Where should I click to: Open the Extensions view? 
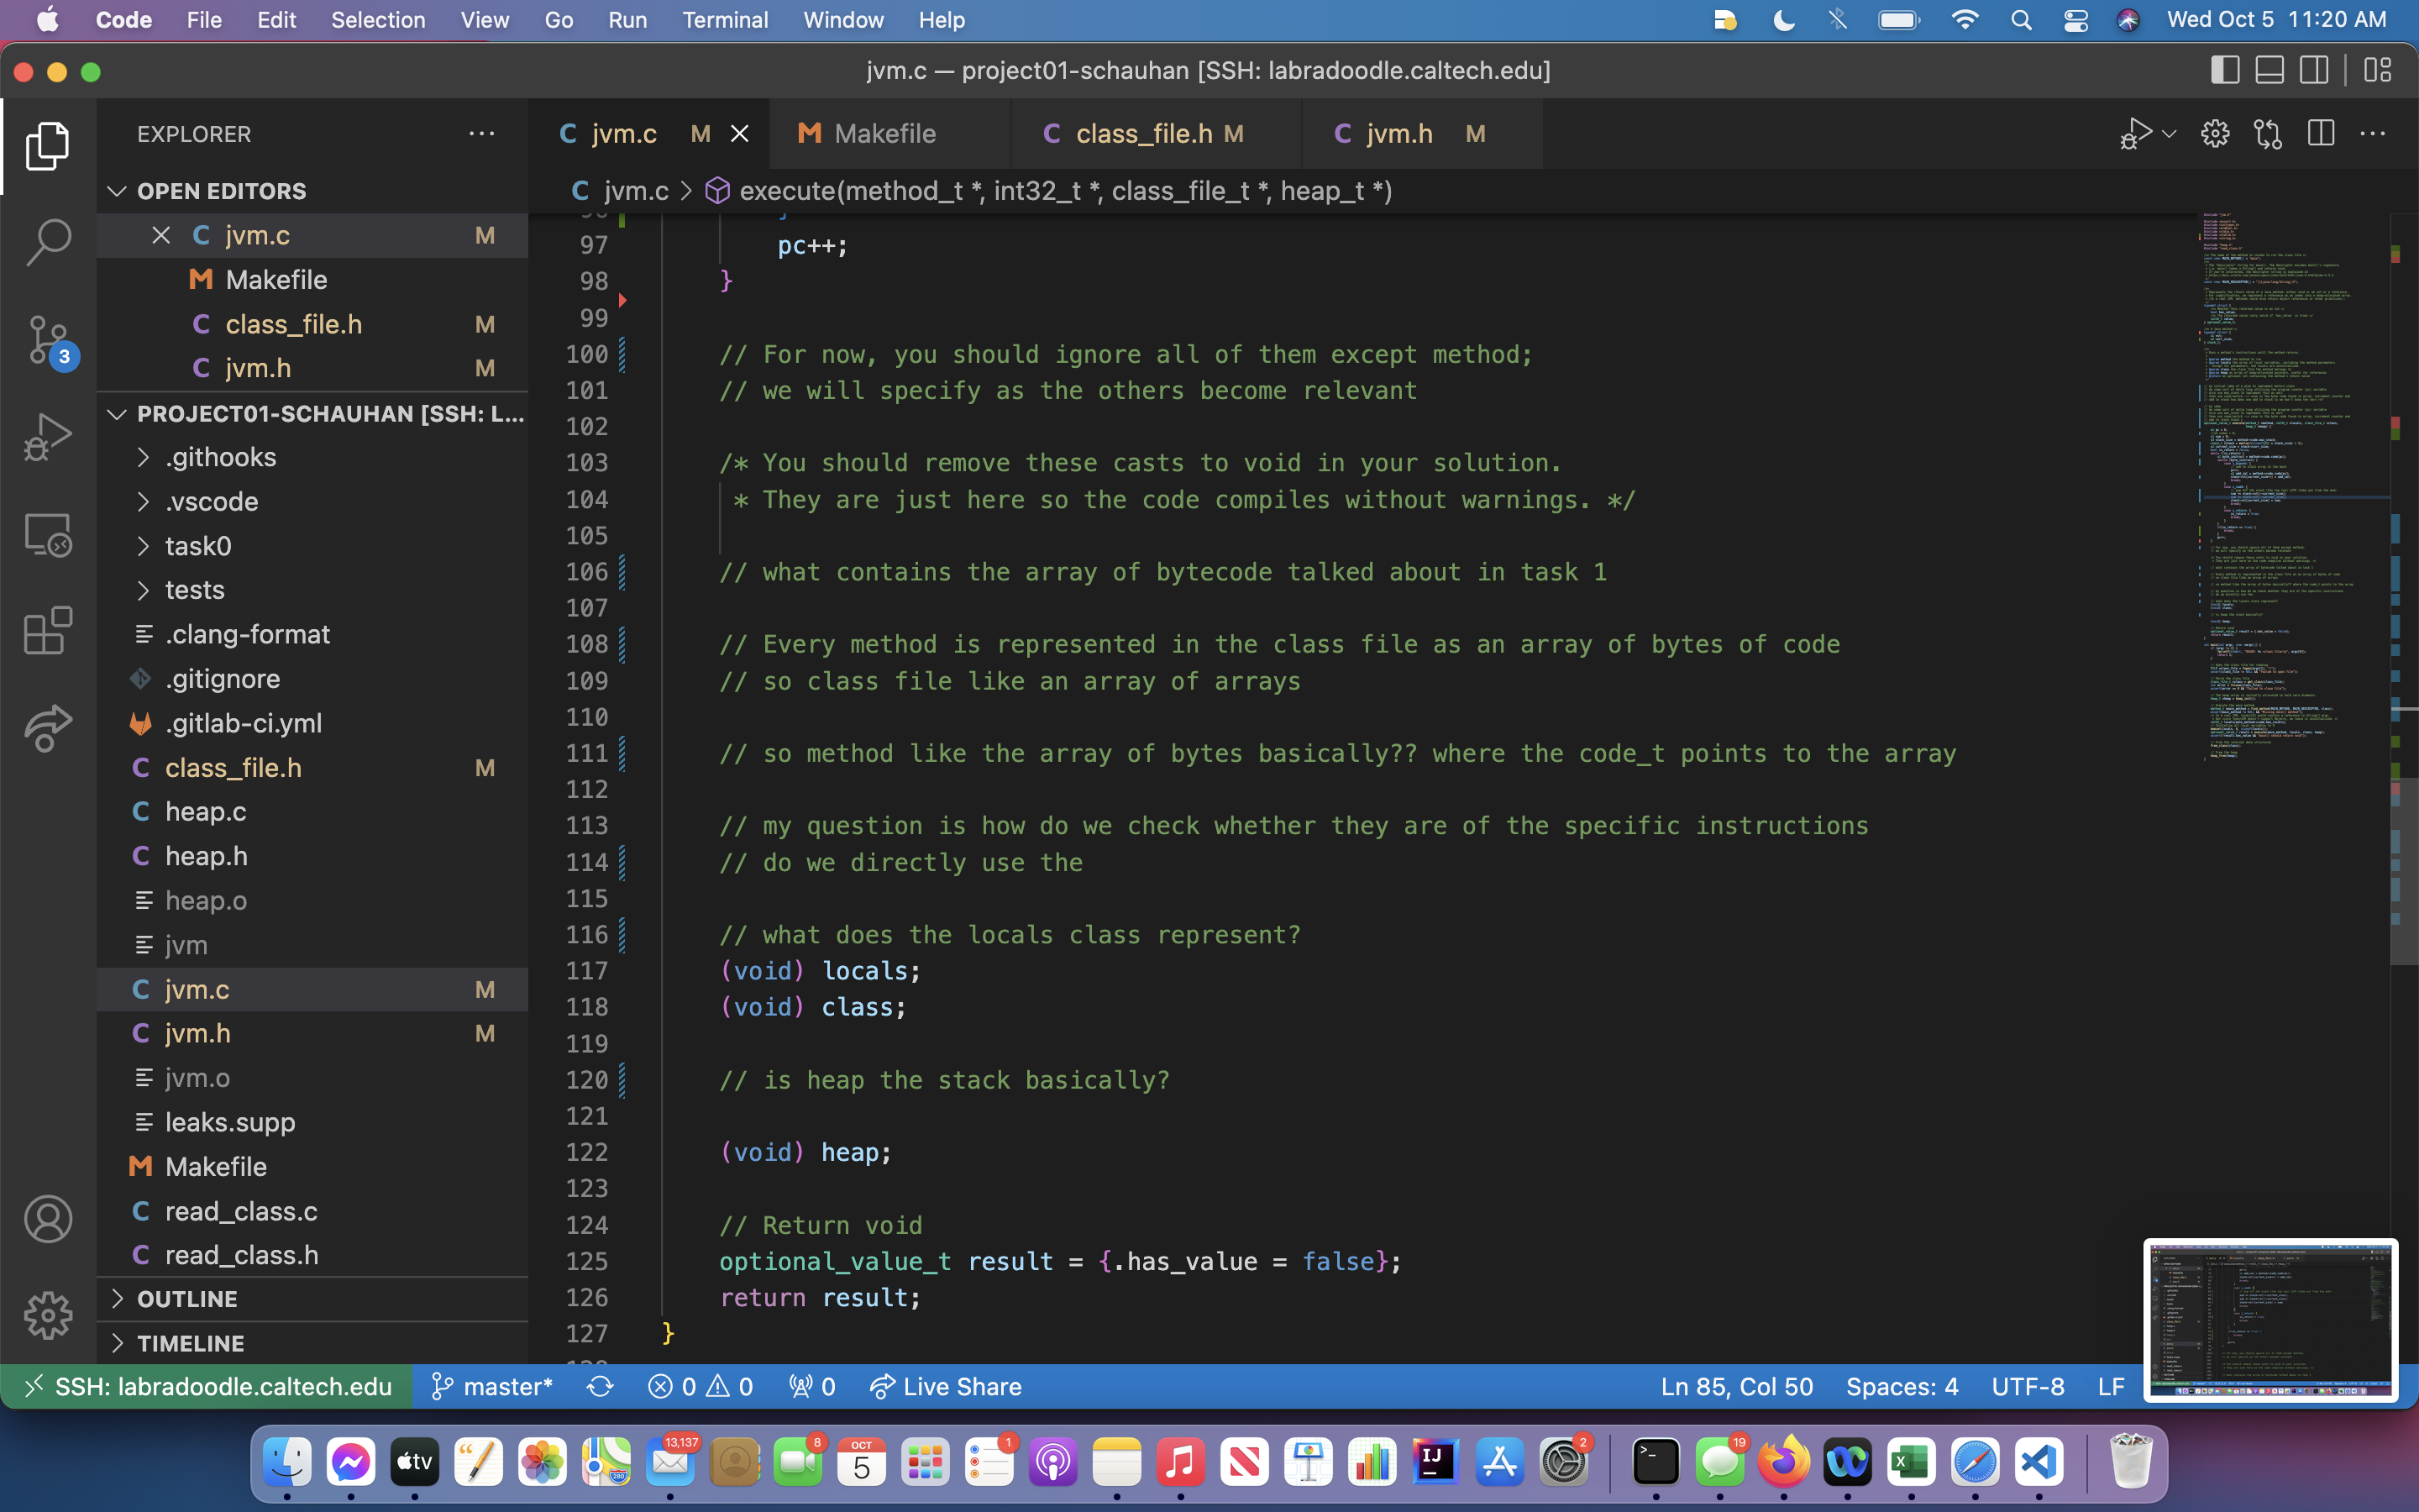pyautogui.click(x=47, y=630)
